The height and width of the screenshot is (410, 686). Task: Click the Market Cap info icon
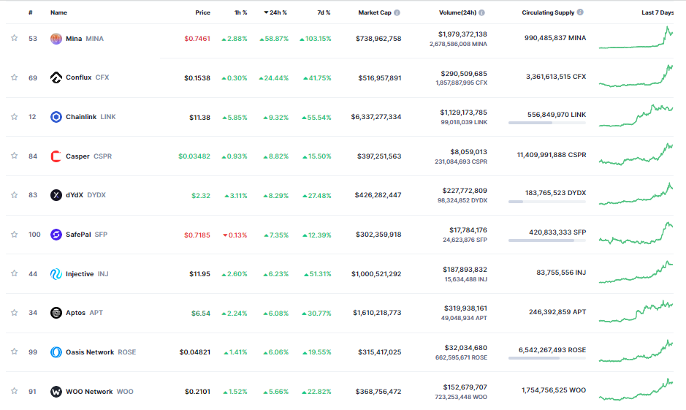click(397, 13)
